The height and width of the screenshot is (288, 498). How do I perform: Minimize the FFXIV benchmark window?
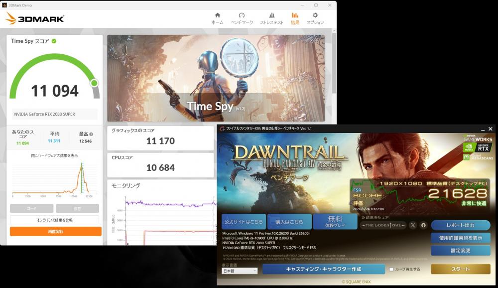pyautogui.click(x=483, y=129)
